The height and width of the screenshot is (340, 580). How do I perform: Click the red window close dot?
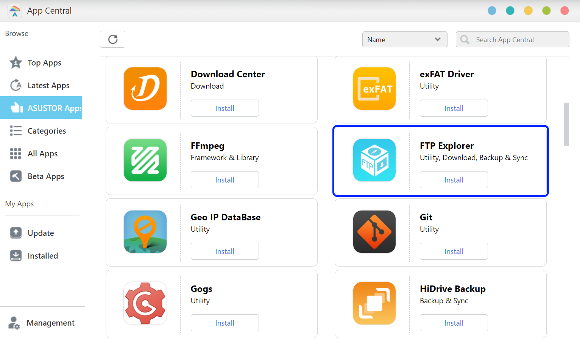(564, 11)
